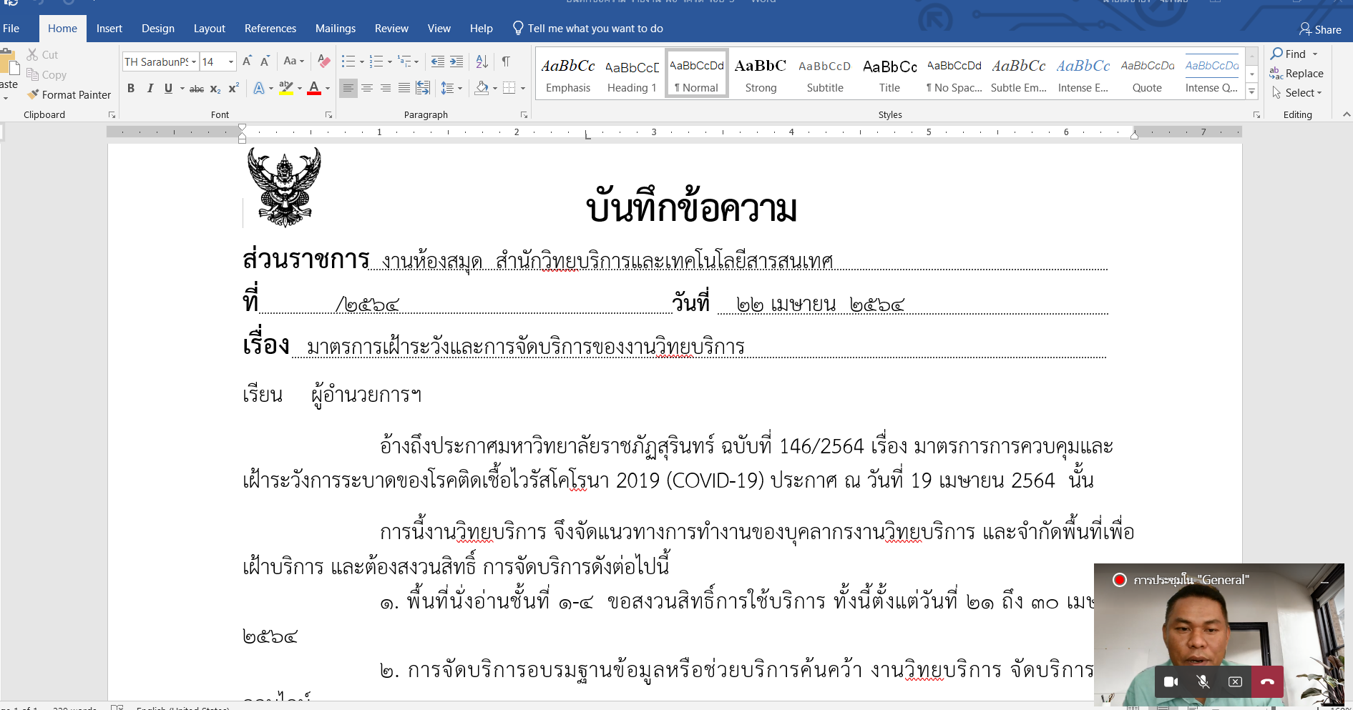Open the References tab
The image size is (1353, 710).
coord(270,29)
